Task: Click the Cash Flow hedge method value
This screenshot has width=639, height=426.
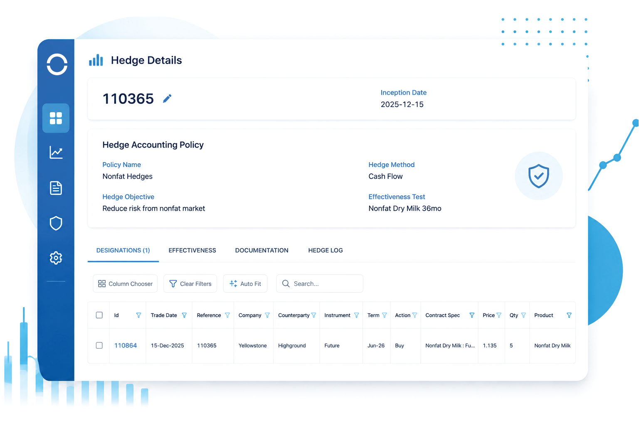Action: point(385,177)
